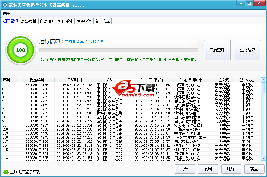The height and width of the screenshot is (177, 267).
Task: Sort by 发货时间 column header
Action: [74, 80]
